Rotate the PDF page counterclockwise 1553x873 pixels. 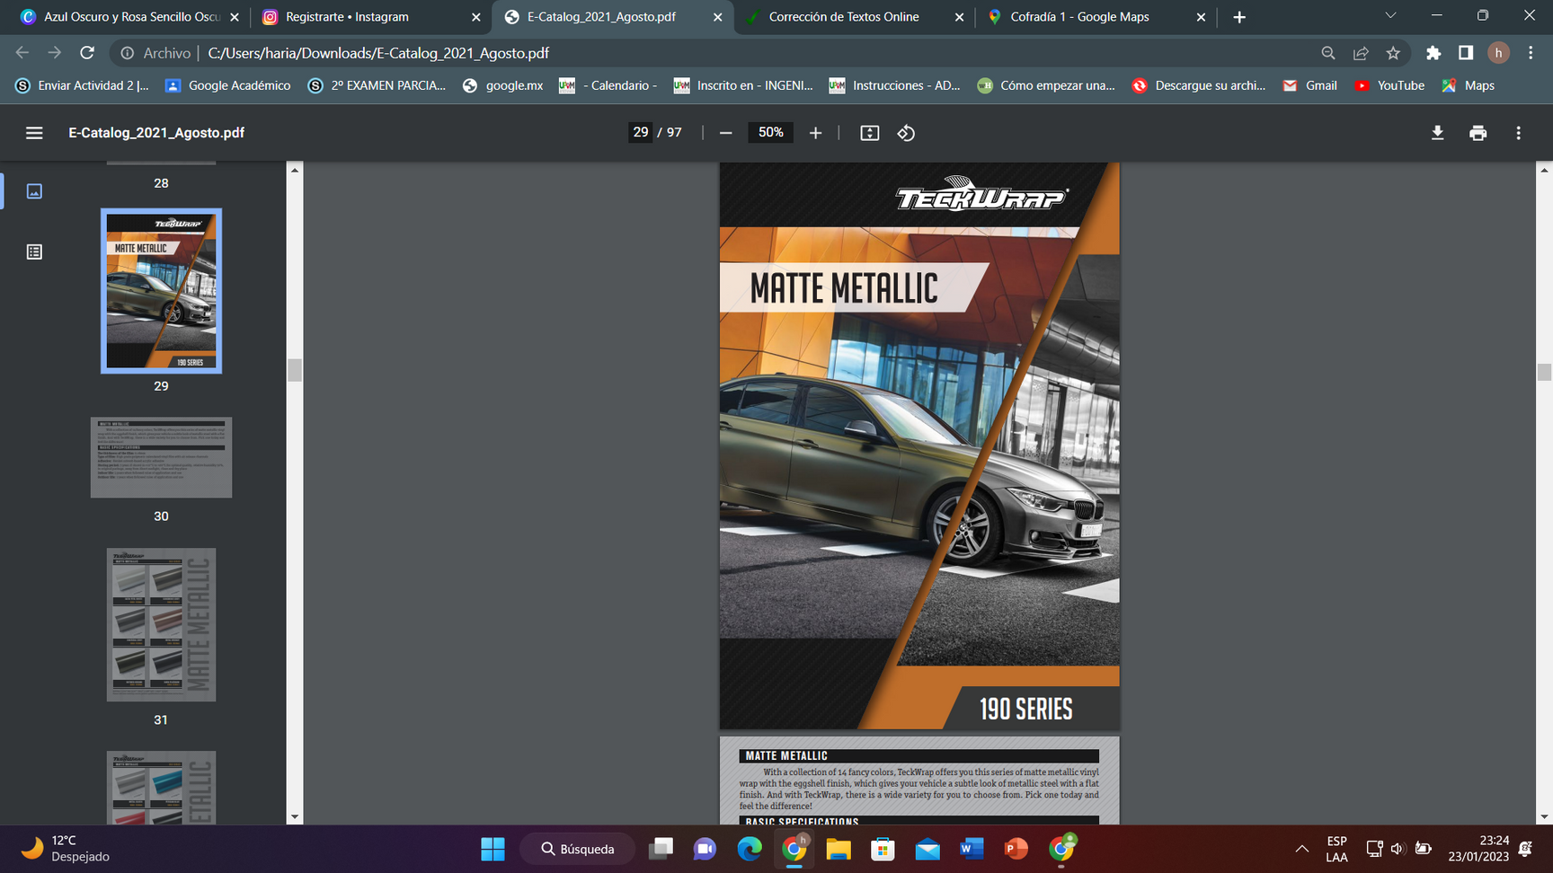pyautogui.click(x=906, y=133)
